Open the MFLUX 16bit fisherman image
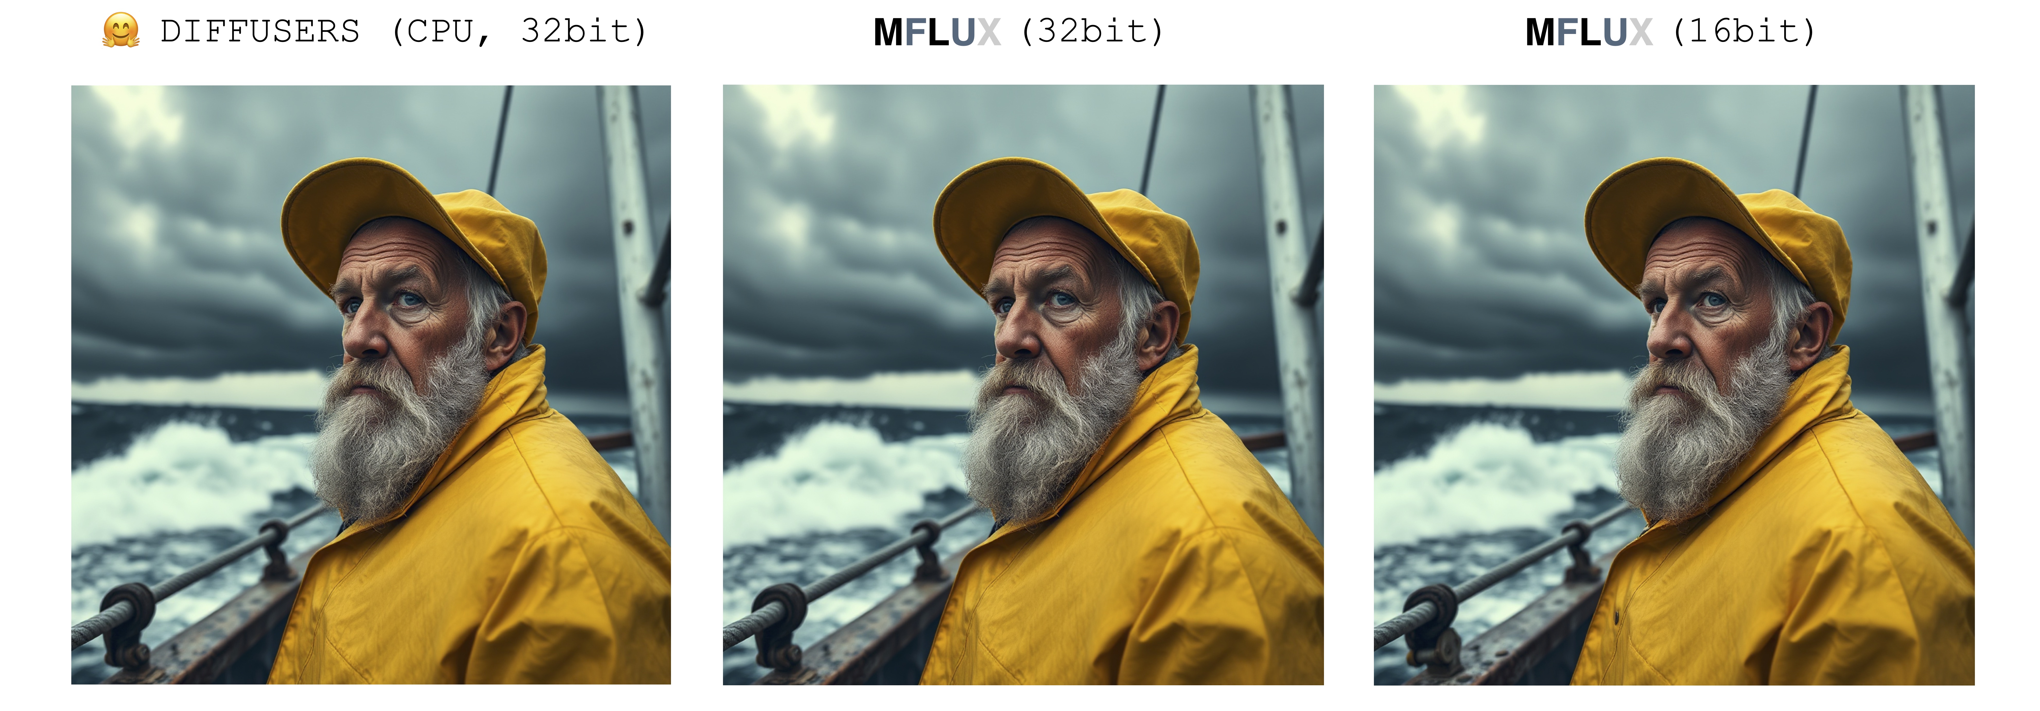The height and width of the screenshot is (711, 2040). (x=1674, y=385)
